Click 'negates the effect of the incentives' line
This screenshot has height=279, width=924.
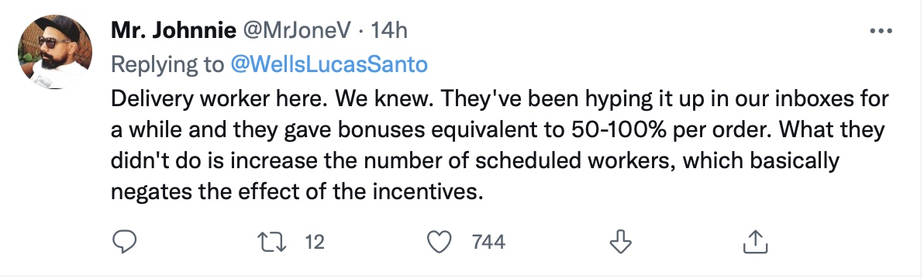[296, 191]
